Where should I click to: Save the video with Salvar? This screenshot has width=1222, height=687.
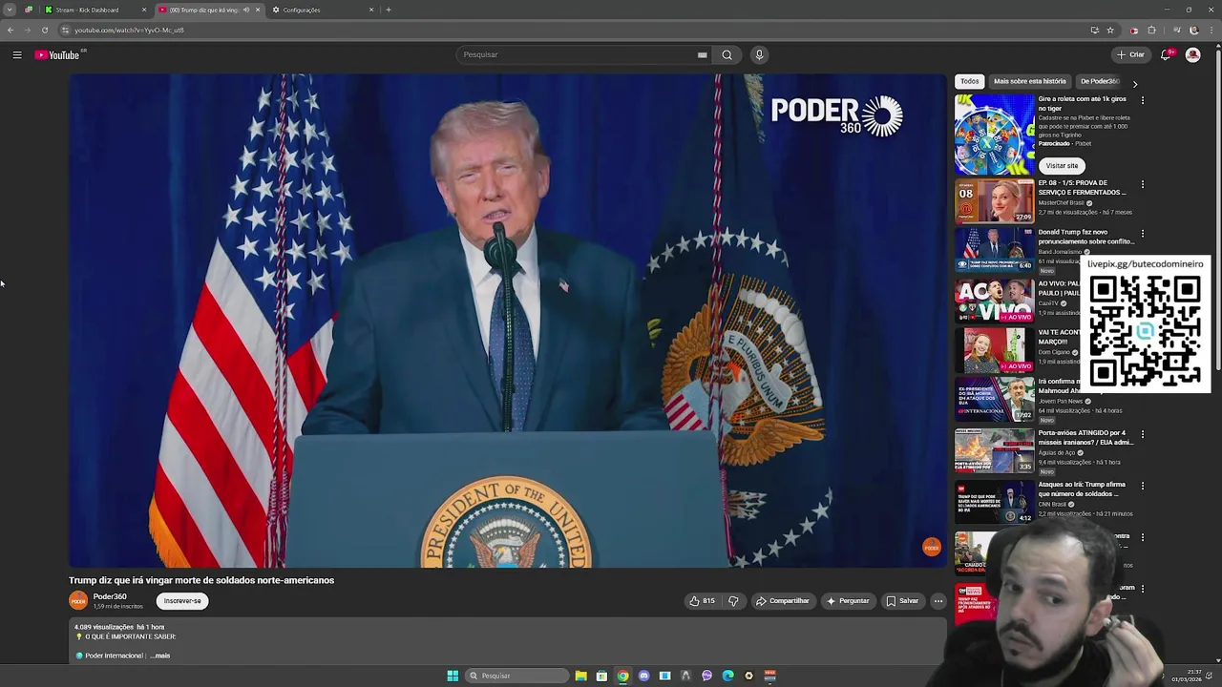coord(902,601)
